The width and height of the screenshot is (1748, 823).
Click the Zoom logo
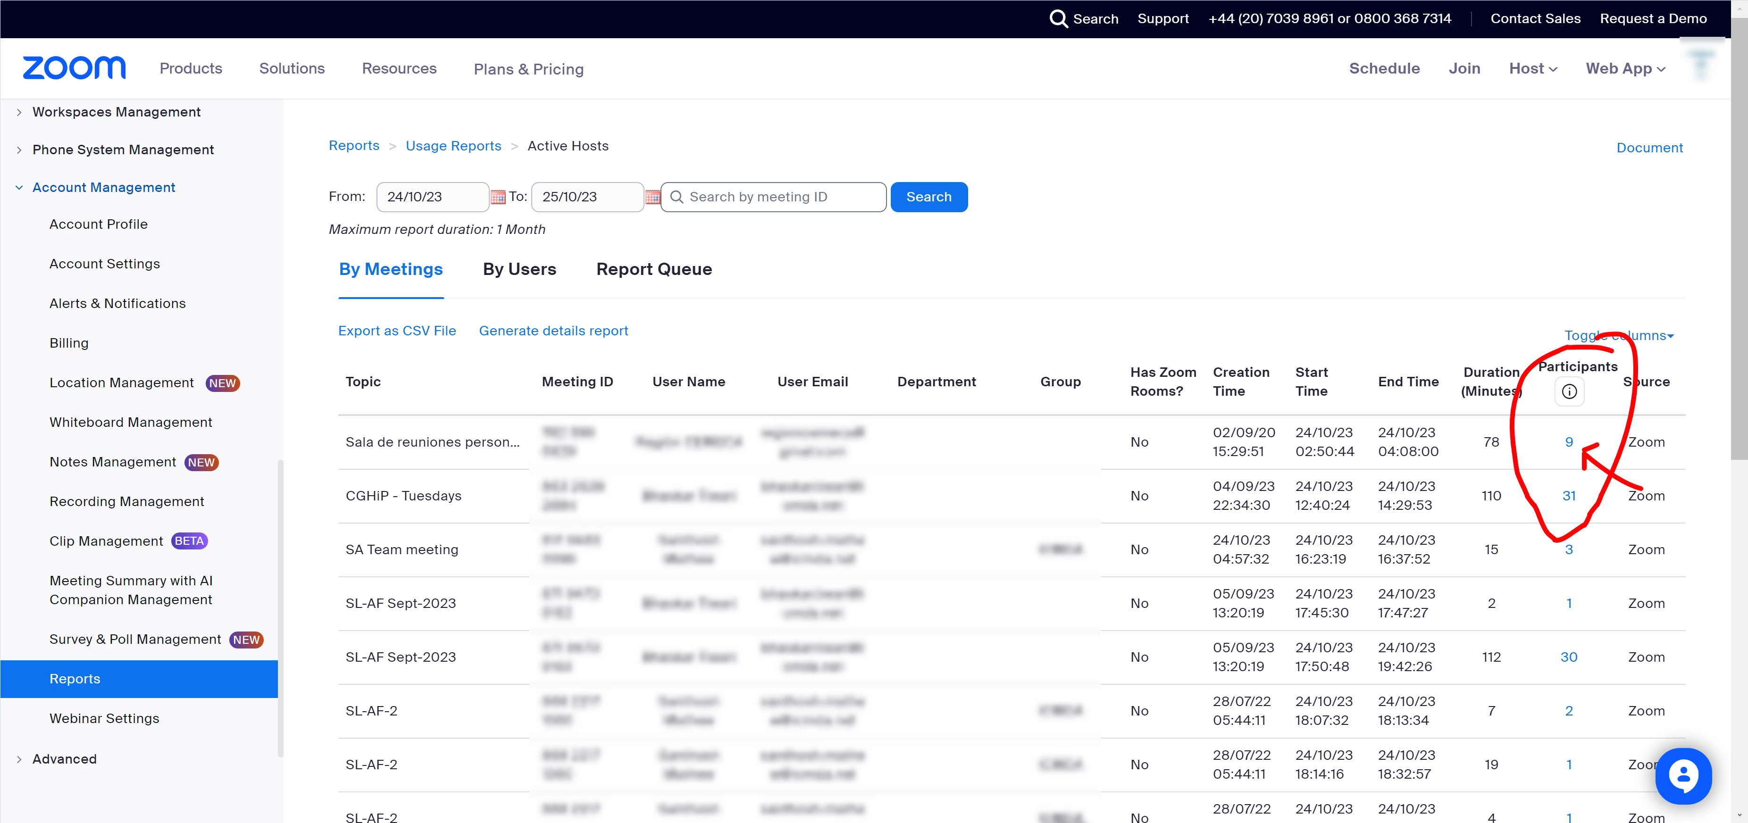(74, 68)
